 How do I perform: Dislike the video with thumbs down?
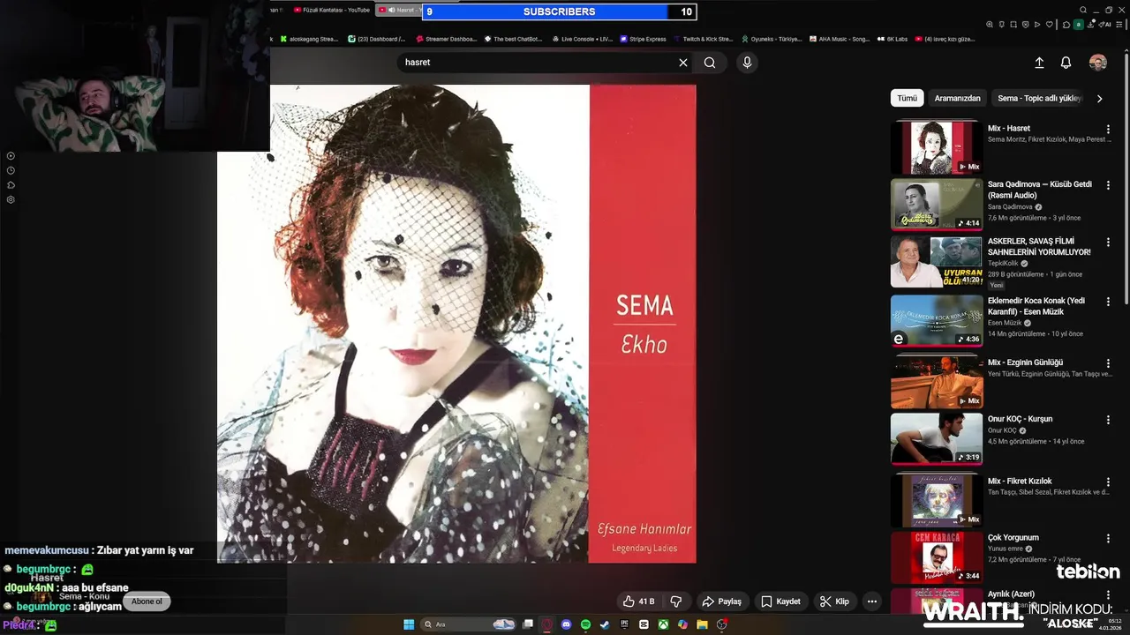coord(676,601)
